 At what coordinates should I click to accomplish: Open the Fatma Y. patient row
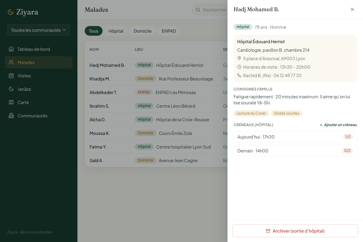pos(156,147)
